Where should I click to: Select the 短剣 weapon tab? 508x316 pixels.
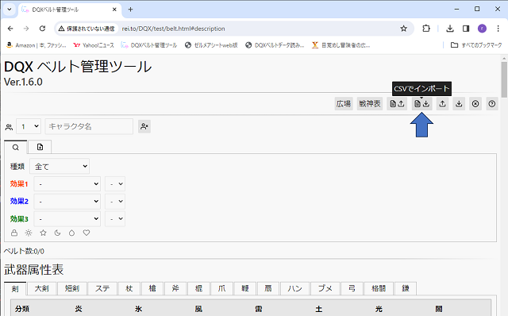coord(72,288)
